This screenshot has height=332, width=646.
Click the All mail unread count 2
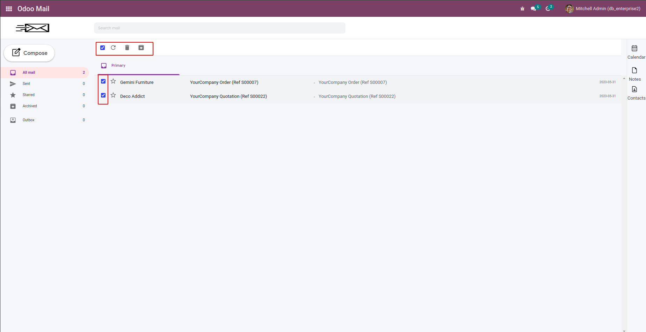tap(84, 73)
